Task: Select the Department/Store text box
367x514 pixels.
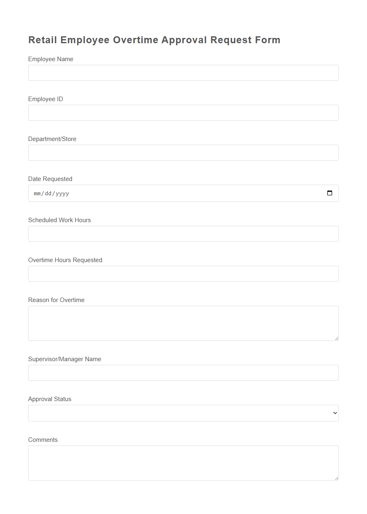Action: click(x=183, y=152)
